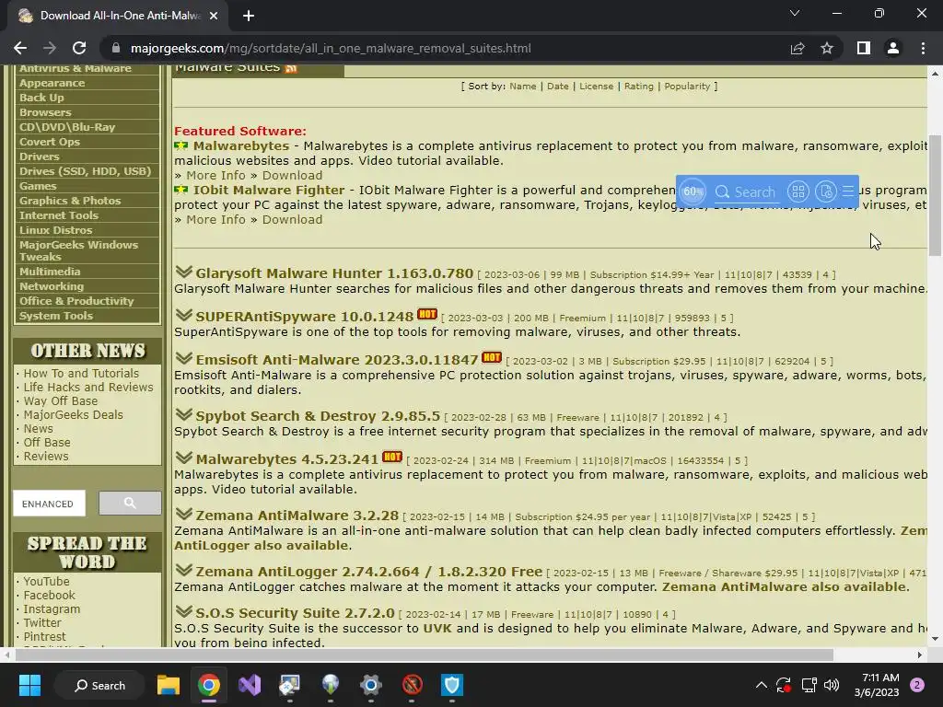This screenshot has width=943, height=707.
Task: Open How To and Tutorials link
Action: coord(81,374)
